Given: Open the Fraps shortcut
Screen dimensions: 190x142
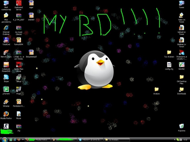Looking at the screenshot, I should (19, 91).
